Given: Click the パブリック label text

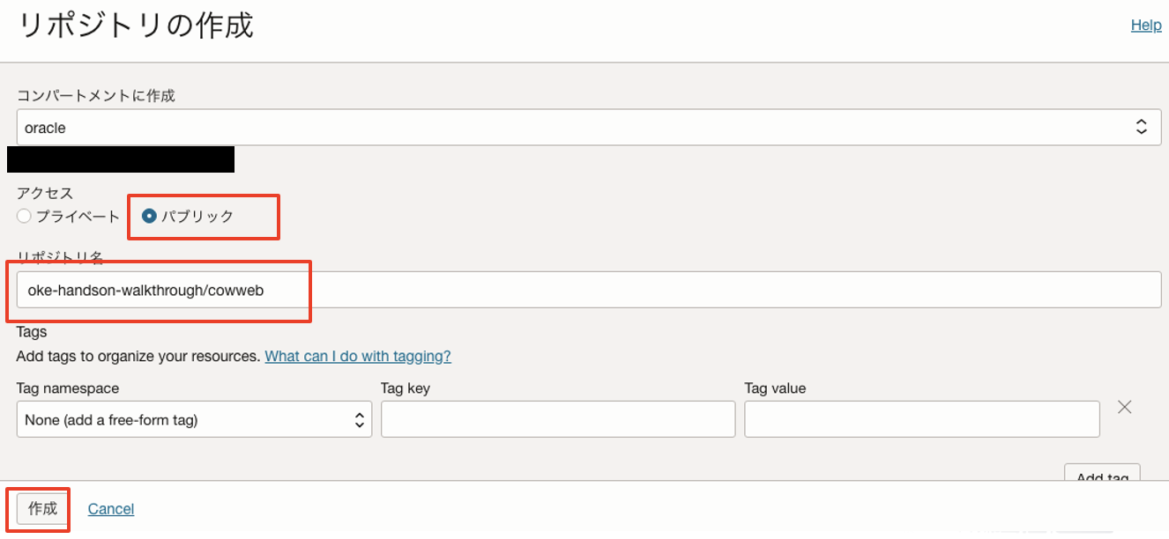Looking at the screenshot, I should point(197,217).
